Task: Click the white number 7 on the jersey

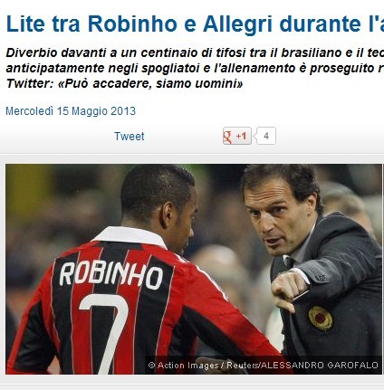Action: (x=106, y=333)
